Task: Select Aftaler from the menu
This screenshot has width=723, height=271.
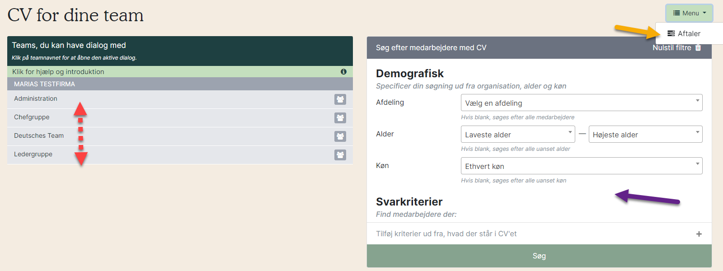Action: pyautogui.click(x=689, y=33)
